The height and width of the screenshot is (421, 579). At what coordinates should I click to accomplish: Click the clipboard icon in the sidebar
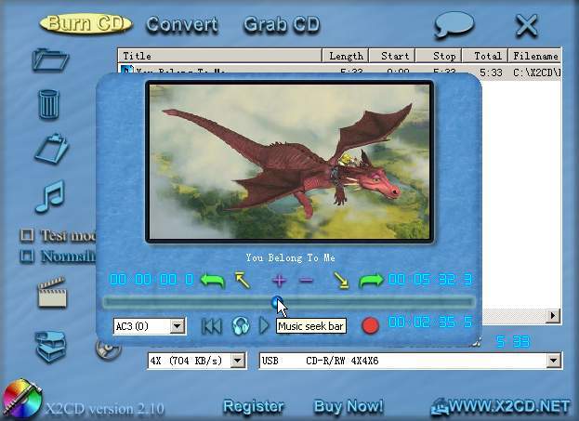click(52, 149)
